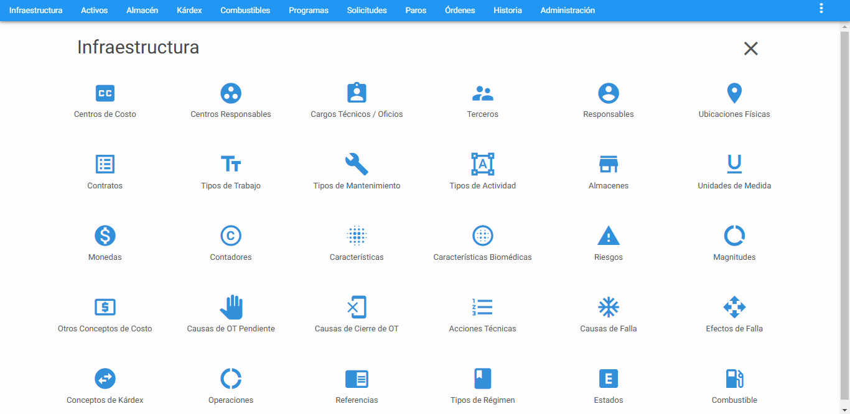The image size is (850, 414).
Task: Open the Historia menu
Action: 508,11
